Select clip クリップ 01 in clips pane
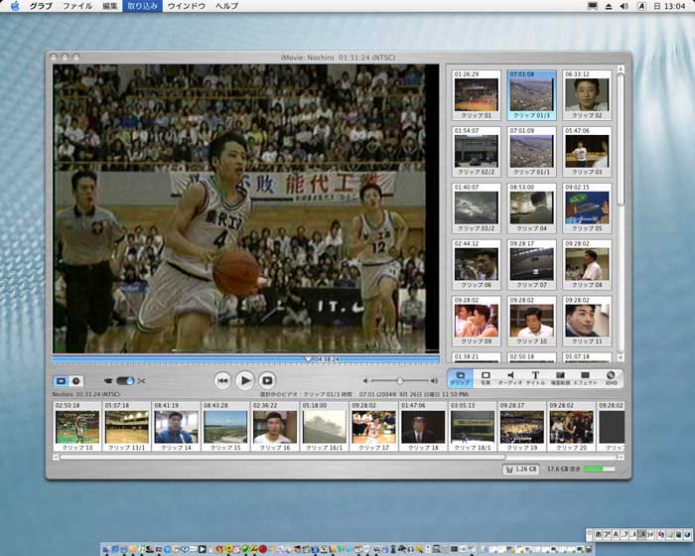The image size is (695, 556). tap(476, 95)
